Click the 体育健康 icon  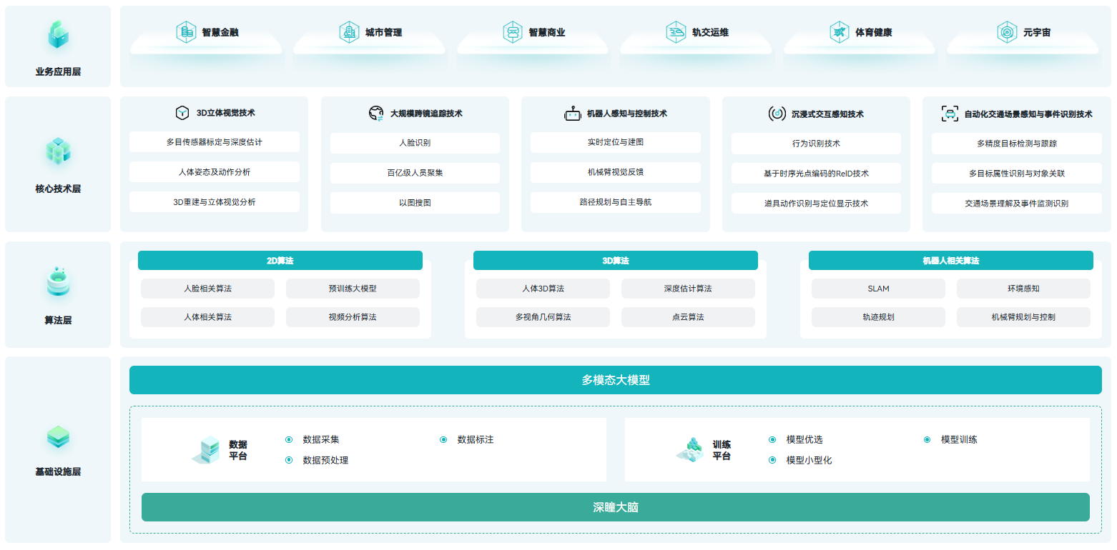click(x=840, y=32)
